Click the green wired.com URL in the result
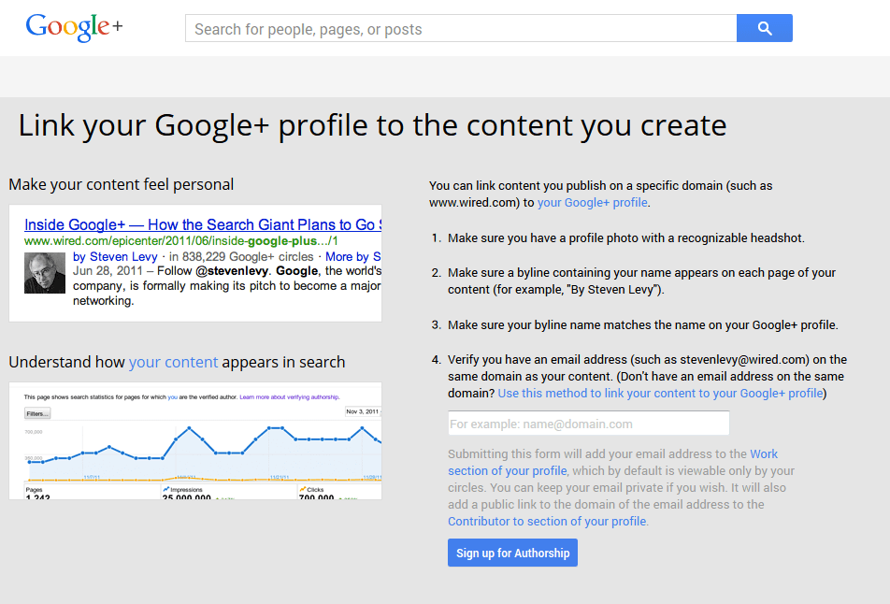Image resolution: width=890 pixels, height=604 pixels. tap(181, 241)
